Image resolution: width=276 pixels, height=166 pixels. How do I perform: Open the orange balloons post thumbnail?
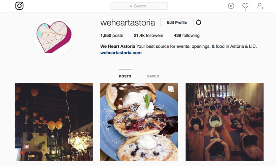point(54,122)
